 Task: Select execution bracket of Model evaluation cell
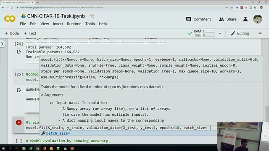tap(18, 141)
